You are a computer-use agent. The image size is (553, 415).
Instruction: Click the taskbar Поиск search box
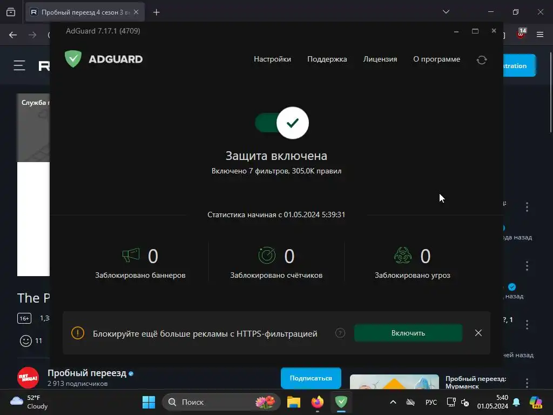coord(221,402)
